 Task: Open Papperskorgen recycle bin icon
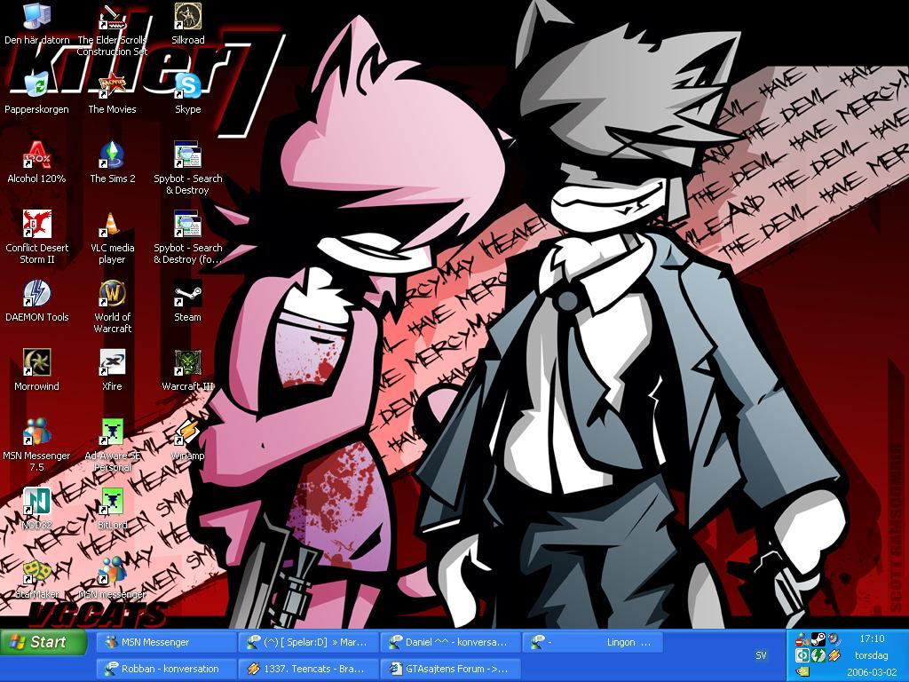37,92
